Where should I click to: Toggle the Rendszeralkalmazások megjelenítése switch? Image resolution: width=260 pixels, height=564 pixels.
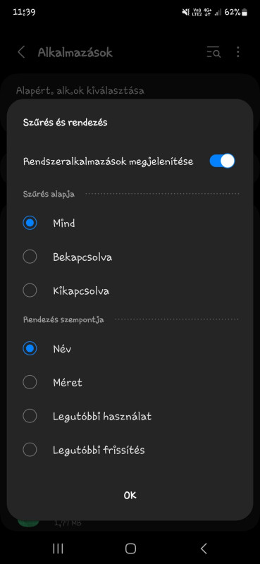222,161
